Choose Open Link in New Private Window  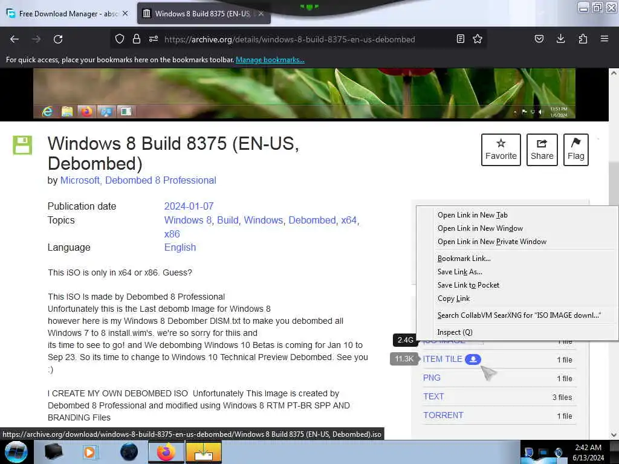tap(517, 242)
